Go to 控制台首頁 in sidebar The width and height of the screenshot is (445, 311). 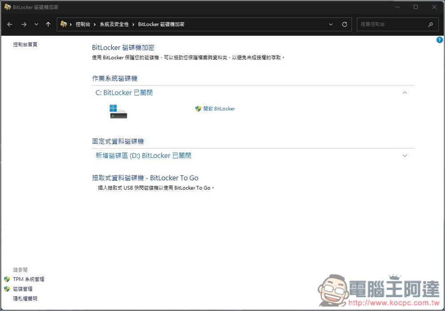(25, 44)
